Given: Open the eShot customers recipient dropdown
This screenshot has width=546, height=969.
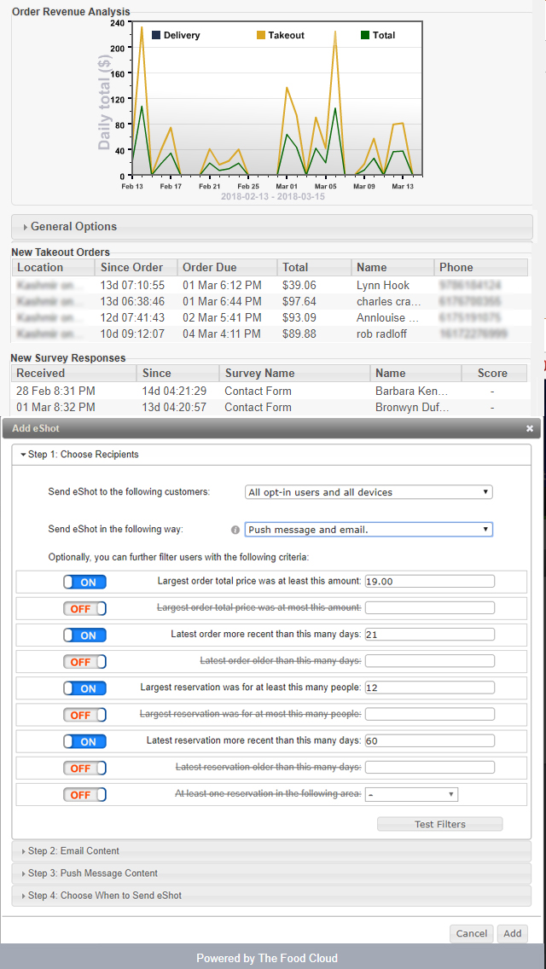Looking at the screenshot, I should pos(368,492).
